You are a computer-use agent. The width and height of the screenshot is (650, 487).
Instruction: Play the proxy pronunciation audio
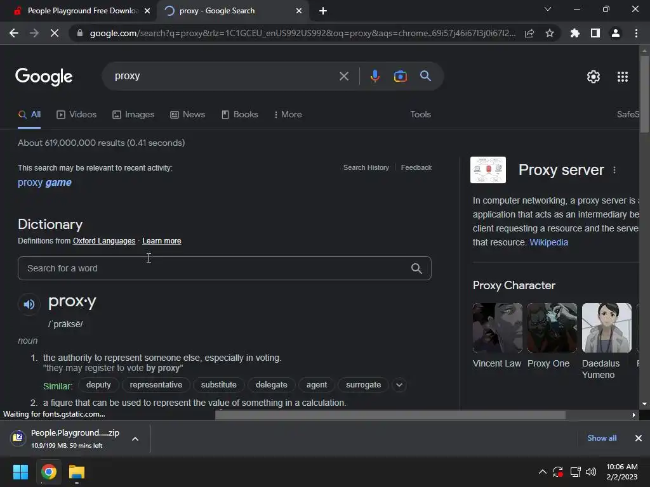tap(29, 304)
